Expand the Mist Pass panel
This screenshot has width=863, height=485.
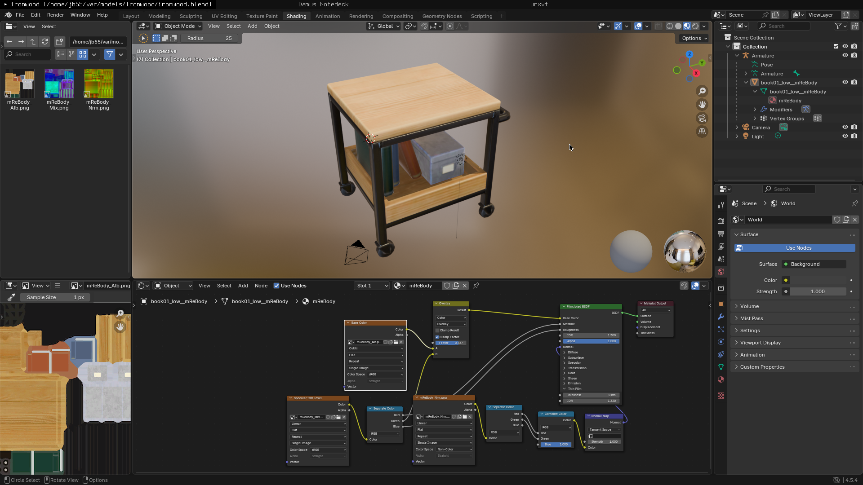(x=752, y=318)
